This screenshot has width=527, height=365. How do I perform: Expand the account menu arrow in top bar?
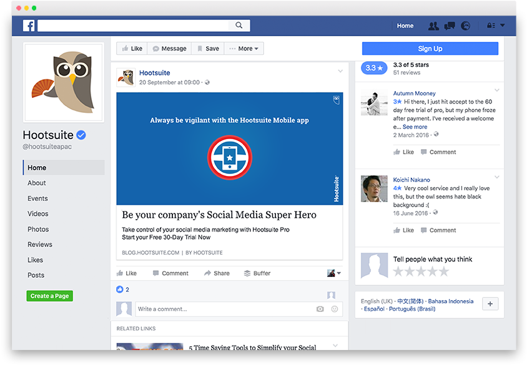503,26
